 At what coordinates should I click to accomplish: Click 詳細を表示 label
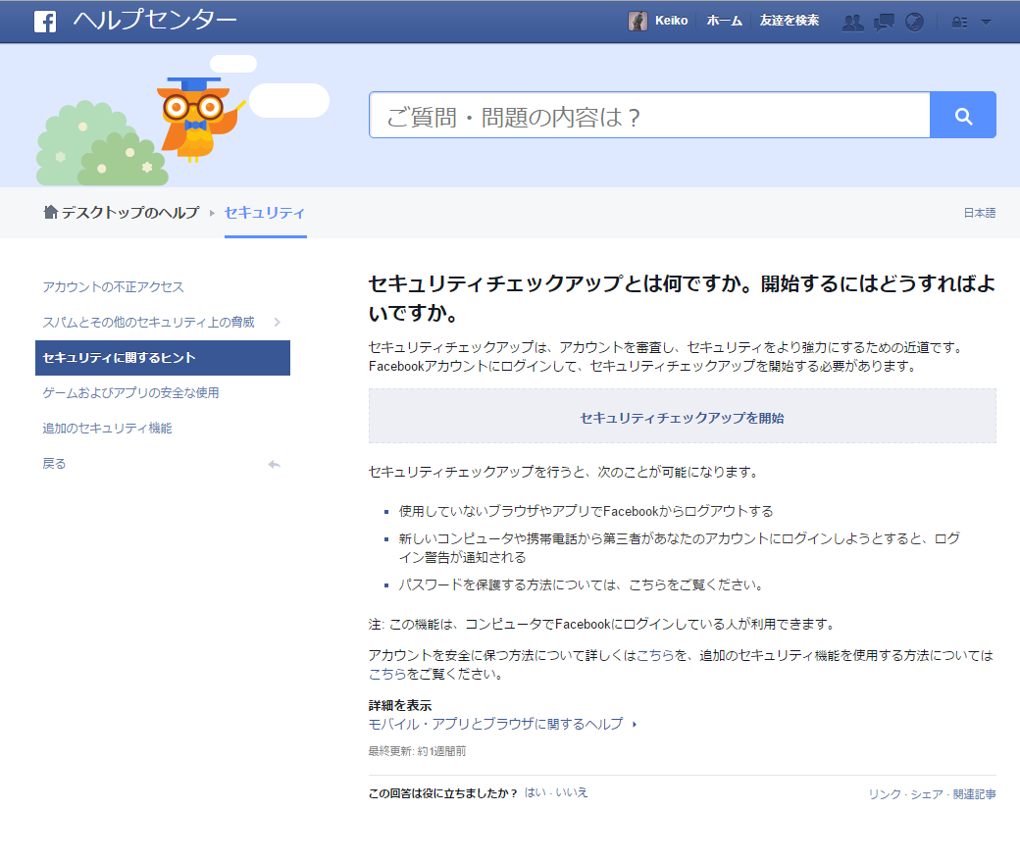click(400, 705)
